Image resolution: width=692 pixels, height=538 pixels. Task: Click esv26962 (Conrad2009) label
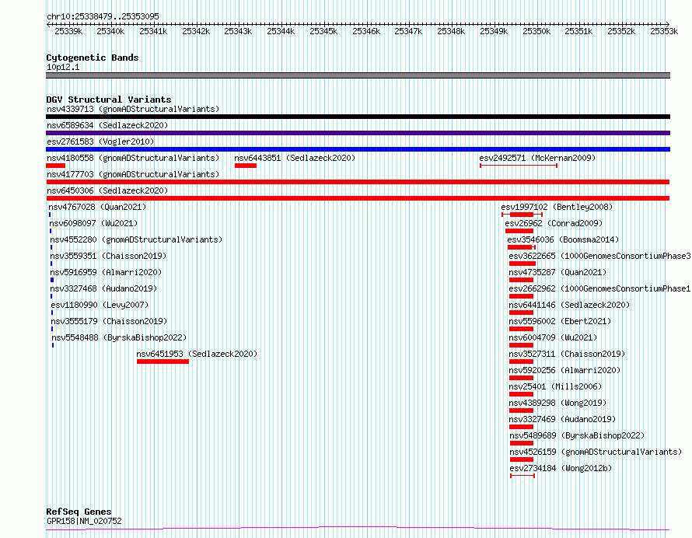tap(554, 223)
